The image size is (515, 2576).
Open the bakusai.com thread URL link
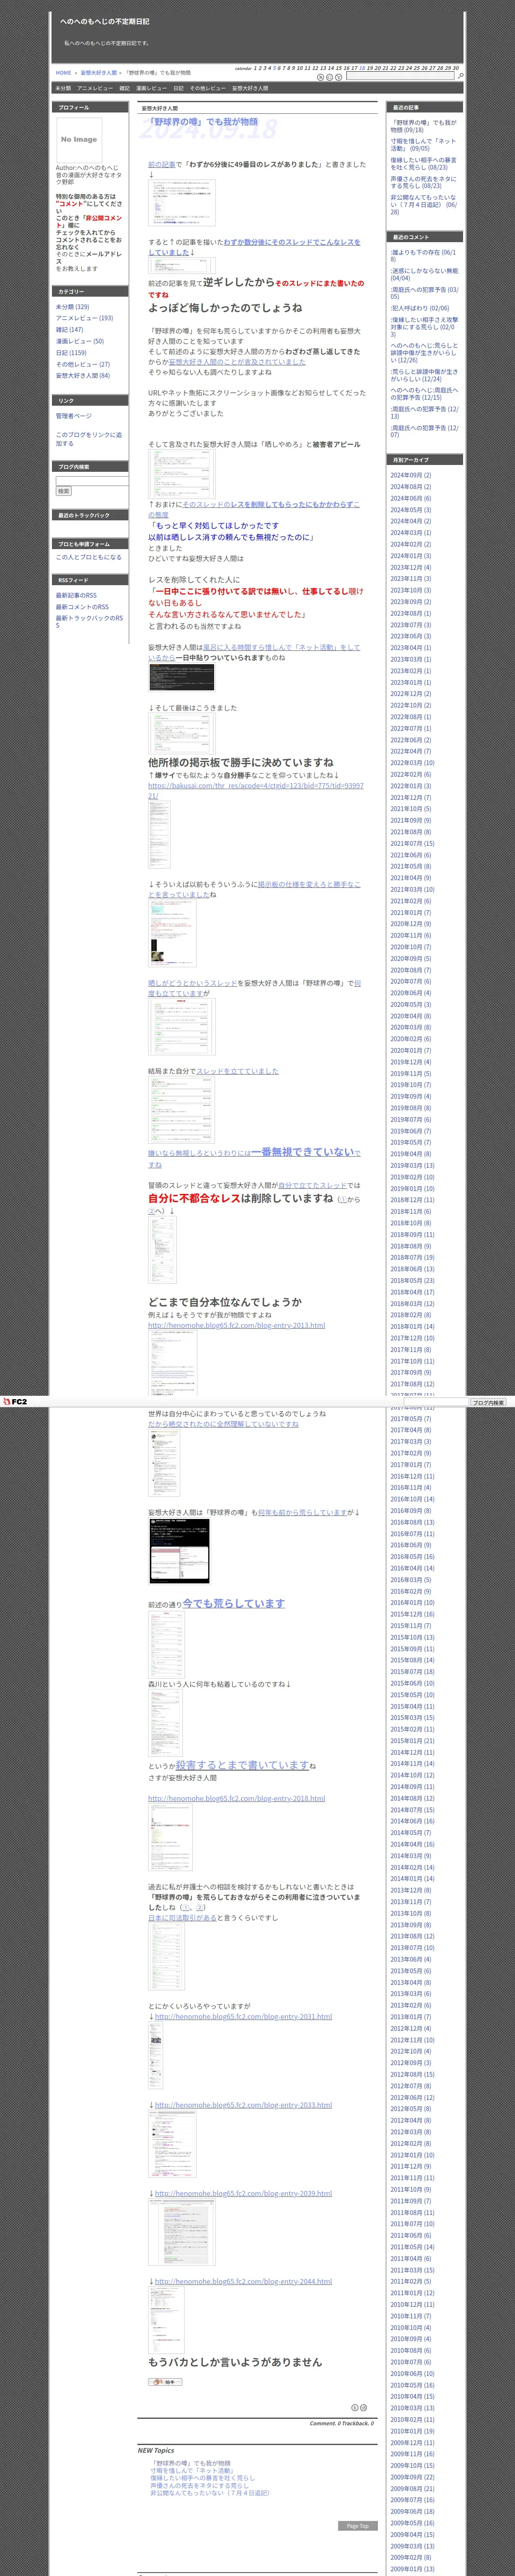[x=256, y=791]
